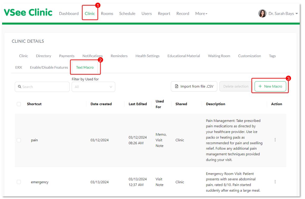Open the More navigation dropdown
The image size is (305, 199).
201,13
